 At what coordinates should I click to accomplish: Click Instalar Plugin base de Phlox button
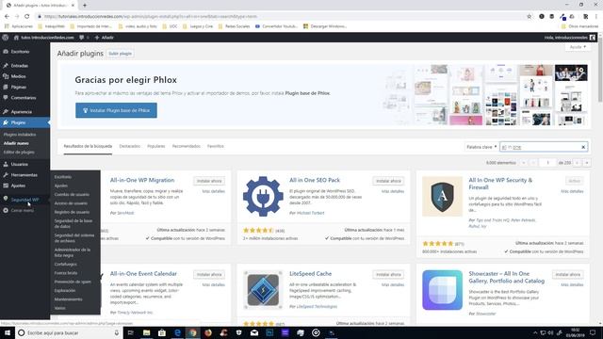point(116,110)
